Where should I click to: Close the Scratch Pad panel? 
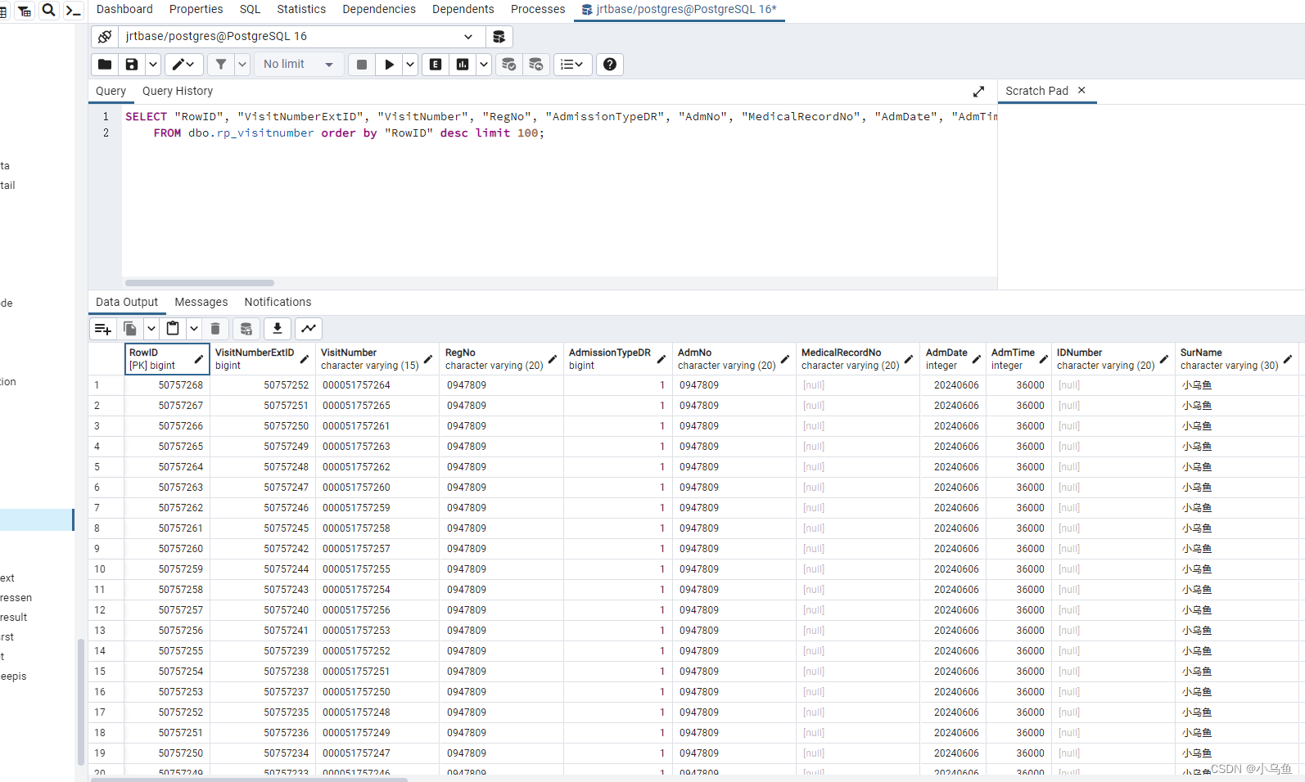click(x=1081, y=90)
